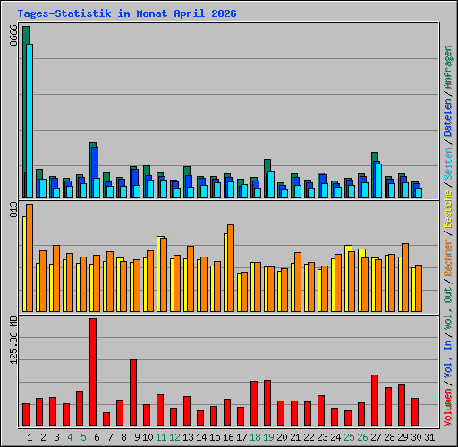Click the top axis value 8666

[x=13, y=36]
